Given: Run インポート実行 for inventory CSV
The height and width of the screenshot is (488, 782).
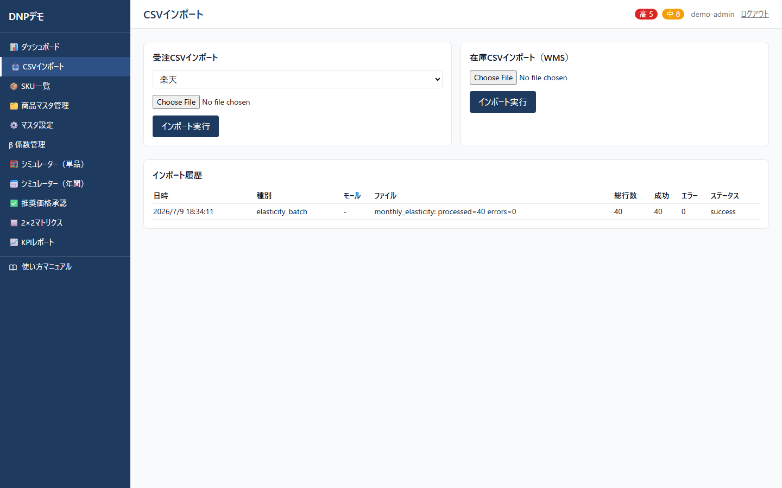Looking at the screenshot, I should 503,102.
